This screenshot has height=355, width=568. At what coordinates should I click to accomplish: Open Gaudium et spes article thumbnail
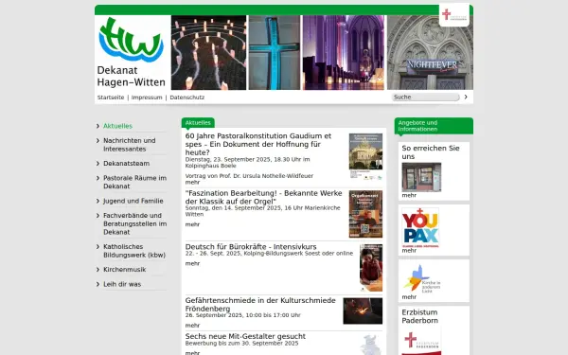coord(365,156)
